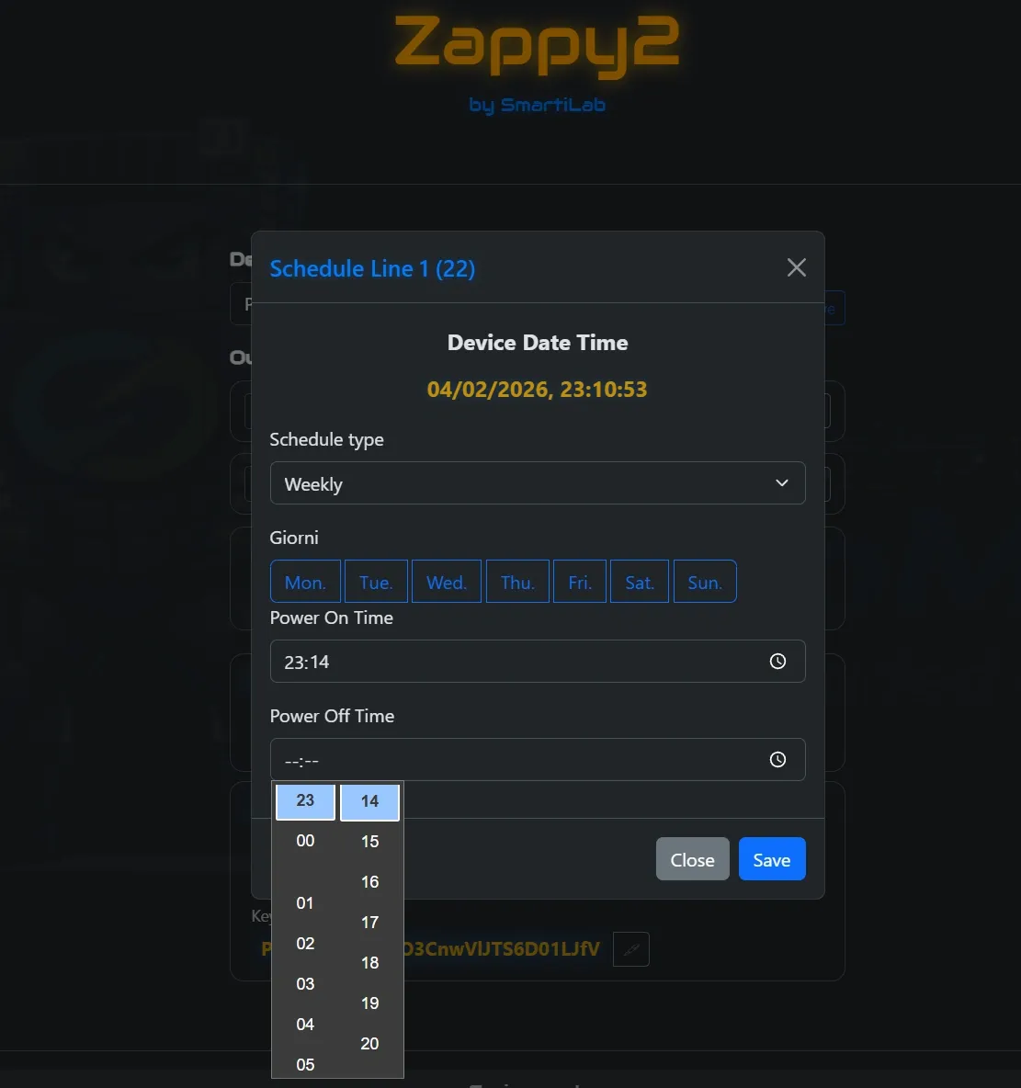This screenshot has width=1021, height=1088.
Task: Select minute 19 in the time picker
Action: click(370, 1003)
